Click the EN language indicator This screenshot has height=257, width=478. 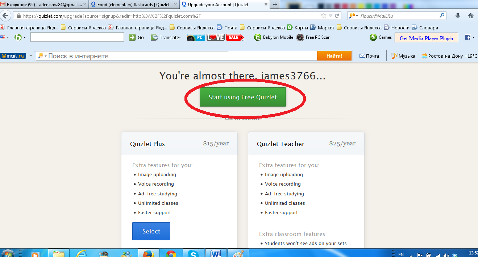401,254
